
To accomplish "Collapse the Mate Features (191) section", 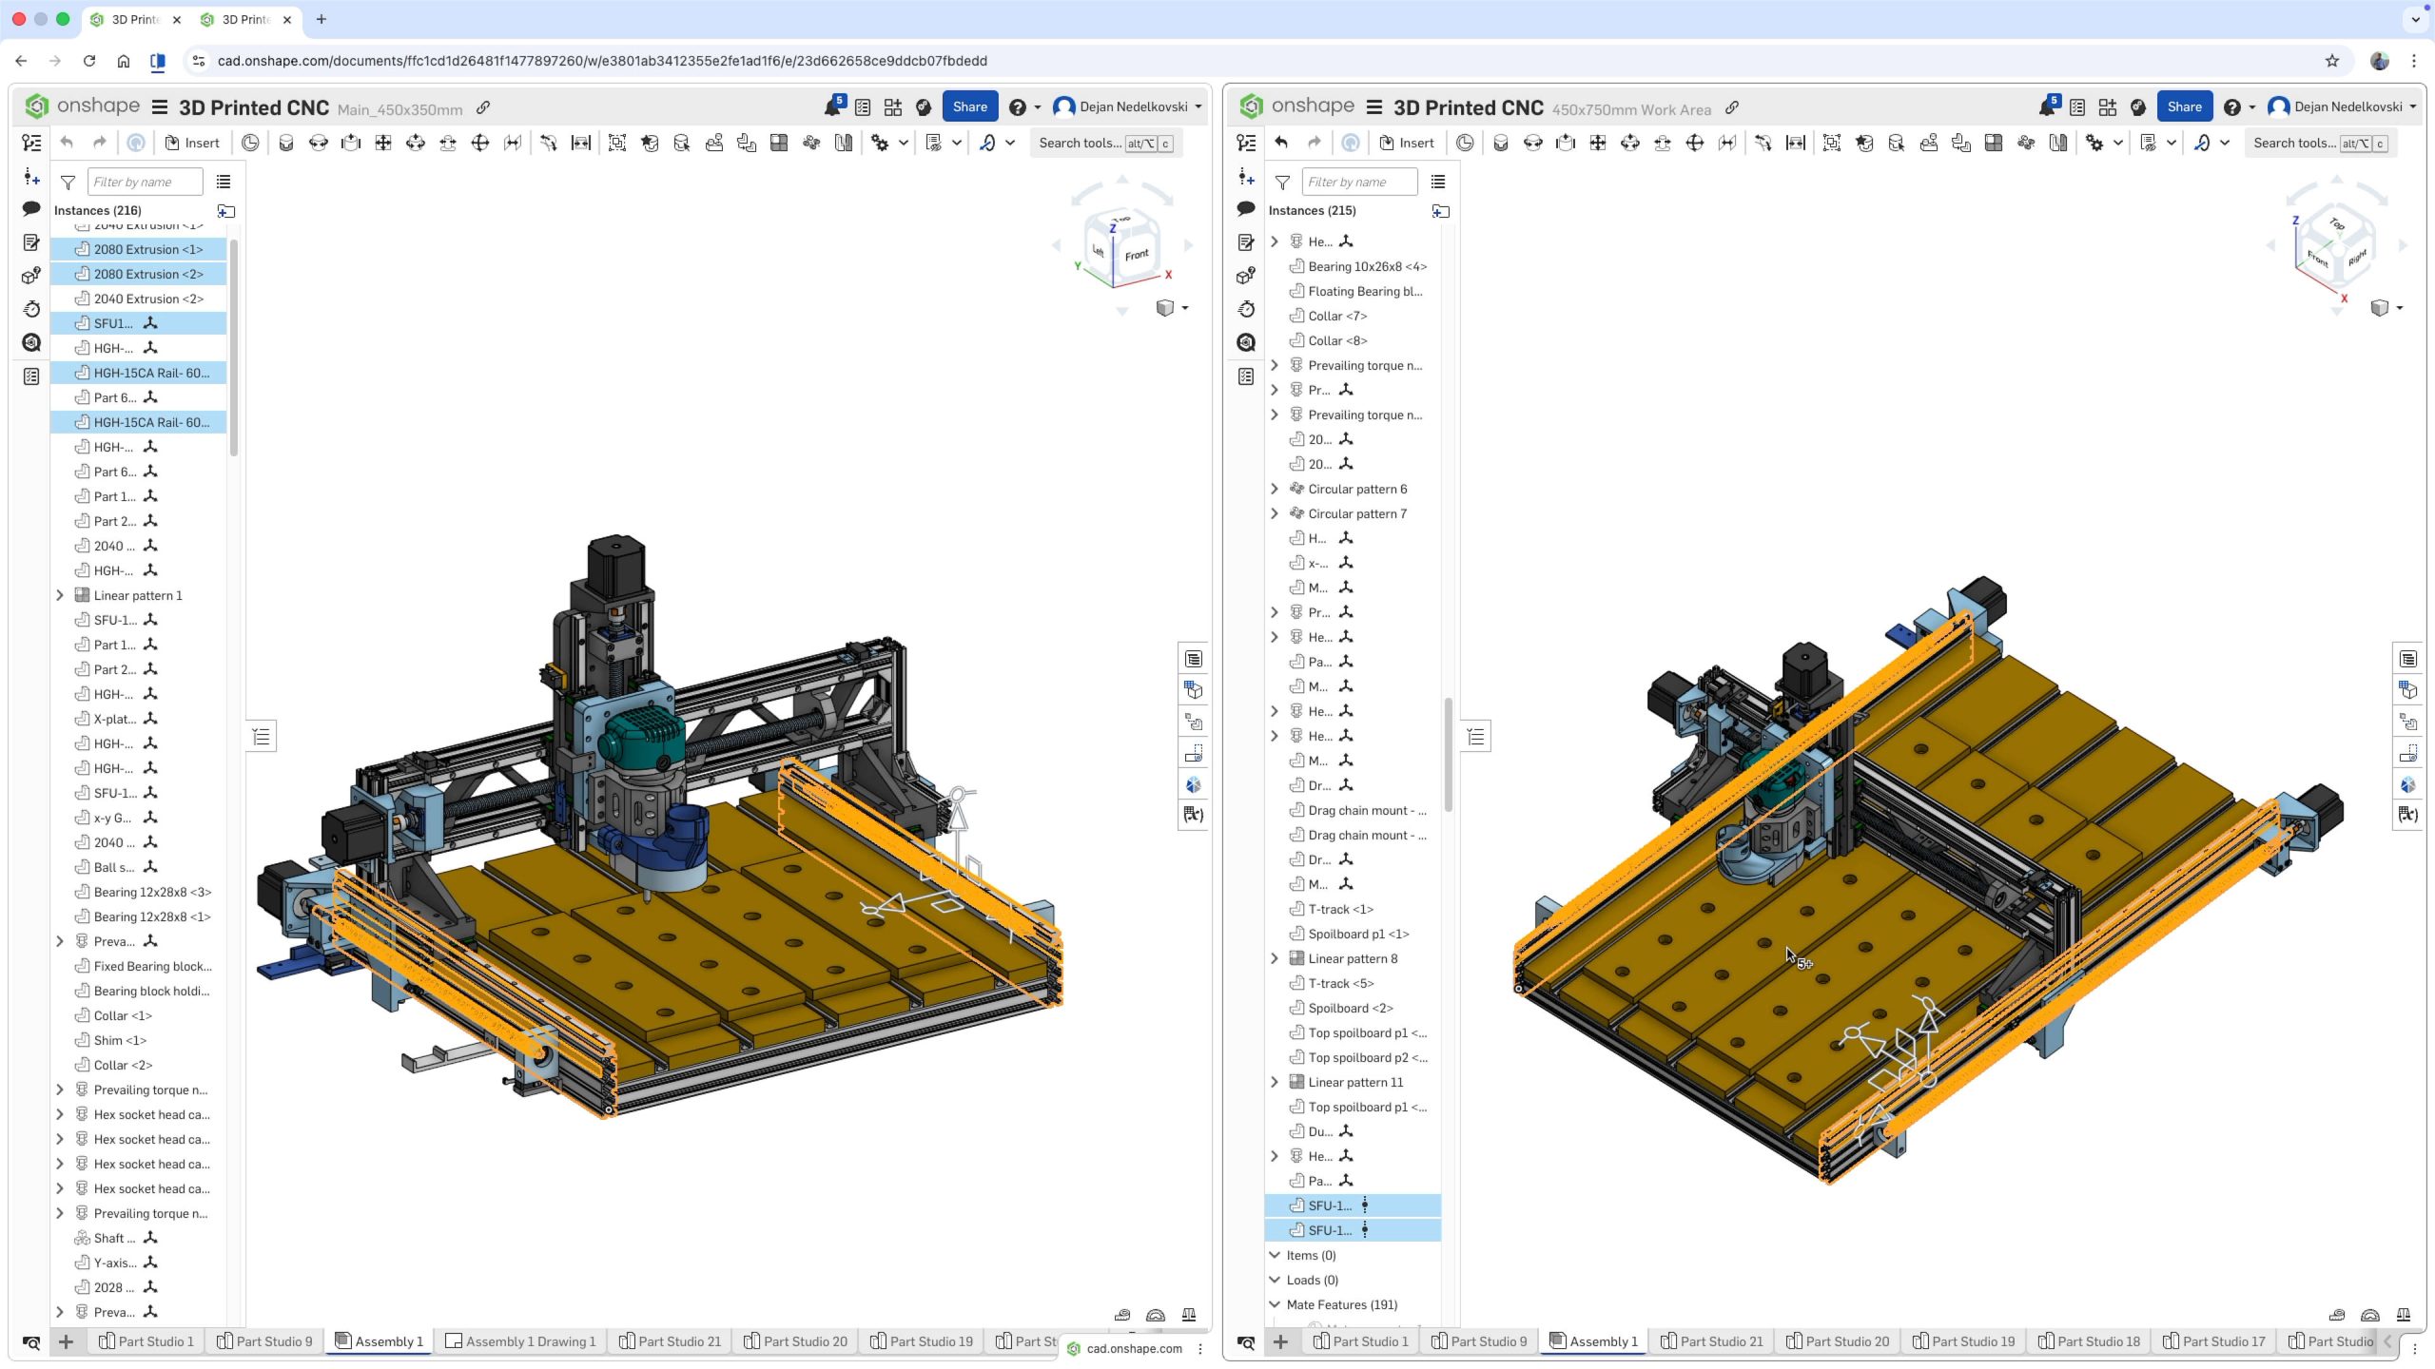I will tap(1275, 1304).
